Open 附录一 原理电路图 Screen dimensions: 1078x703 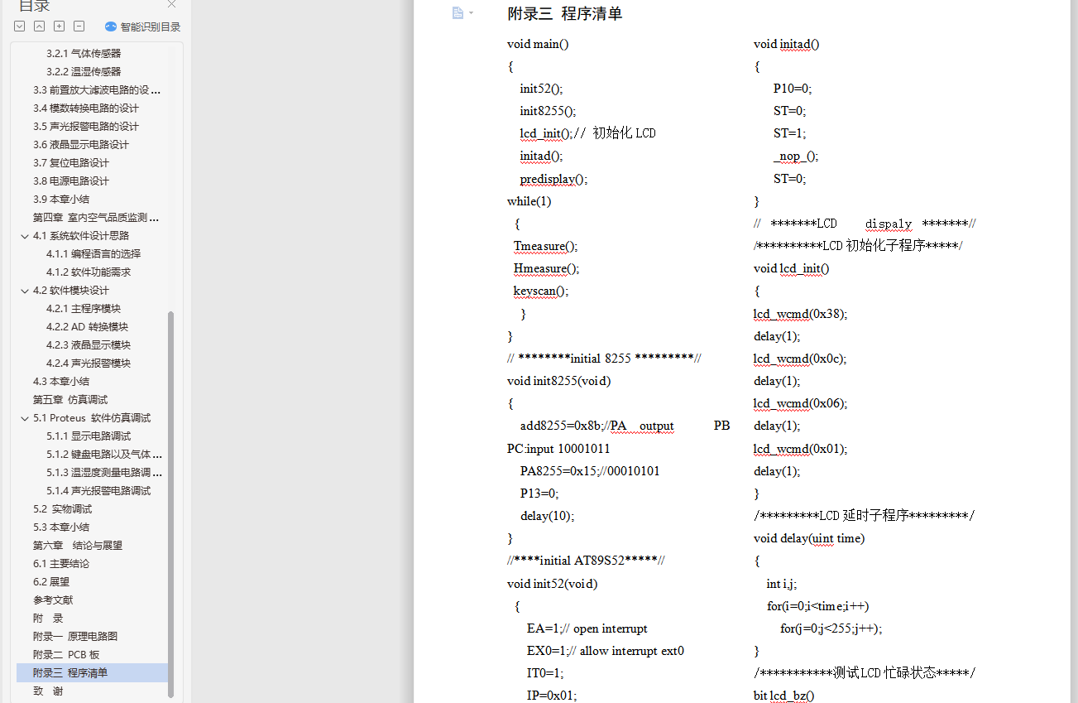pos(75,637)
